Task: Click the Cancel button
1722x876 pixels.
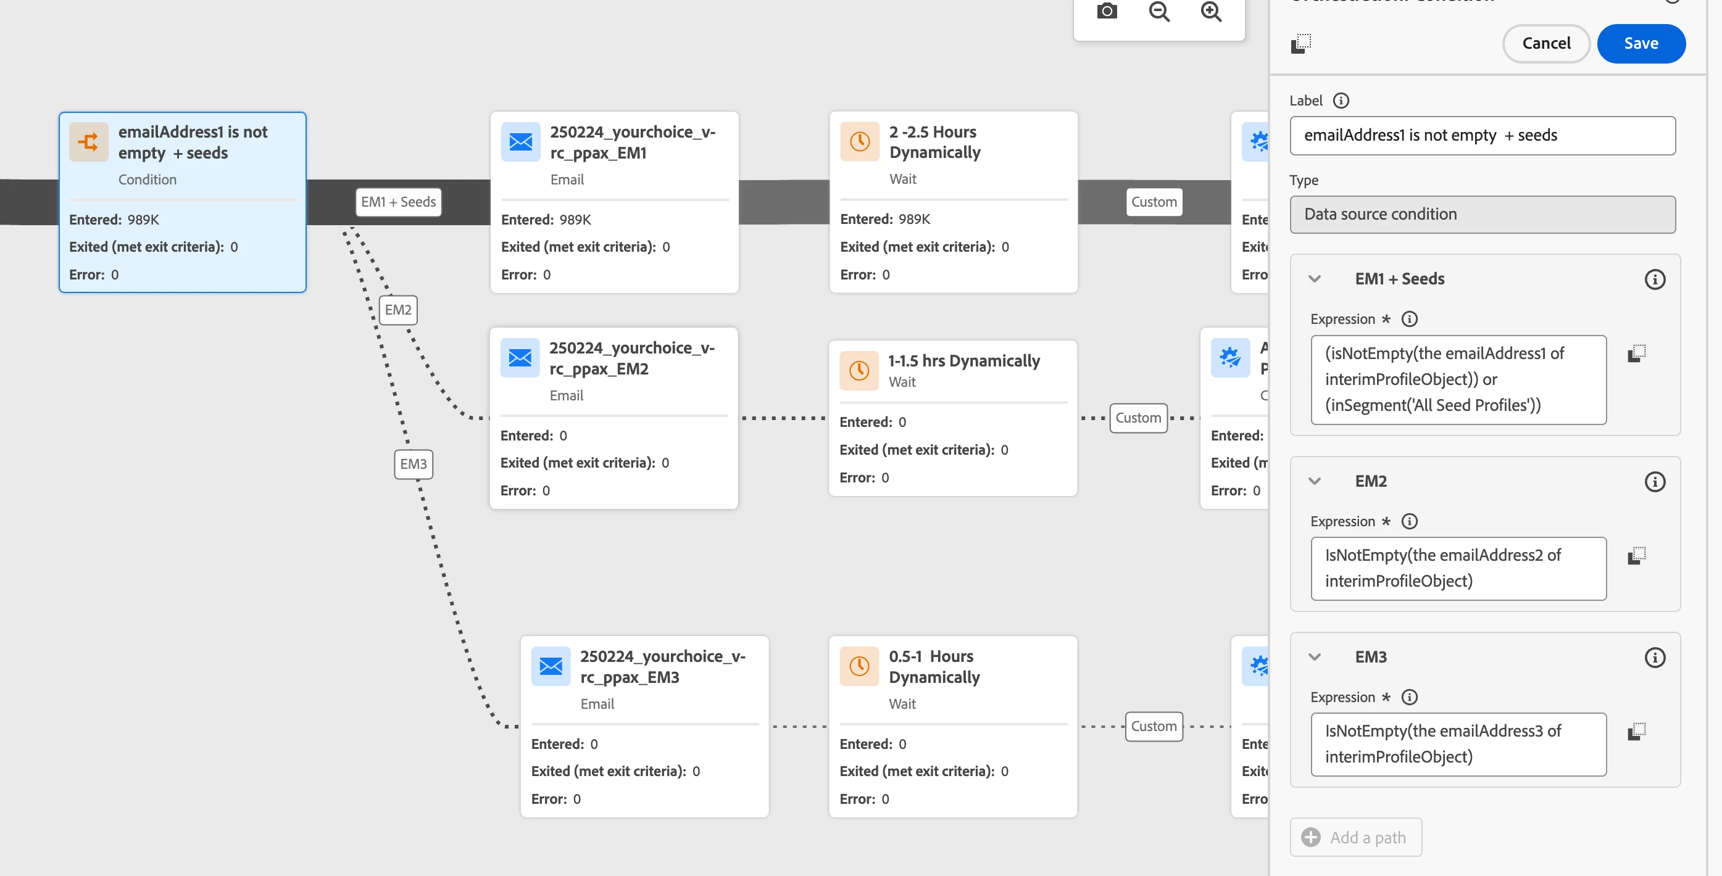Action: [x=1545, y=43]
